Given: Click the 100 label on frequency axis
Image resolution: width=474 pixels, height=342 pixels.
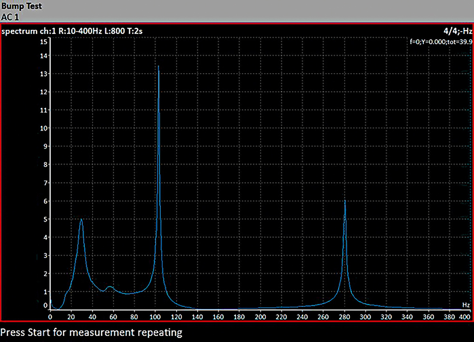Looking at the screenshot, I should tap(155, 317).
